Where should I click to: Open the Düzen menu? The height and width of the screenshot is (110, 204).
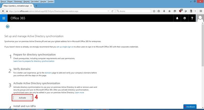(10, 1)
